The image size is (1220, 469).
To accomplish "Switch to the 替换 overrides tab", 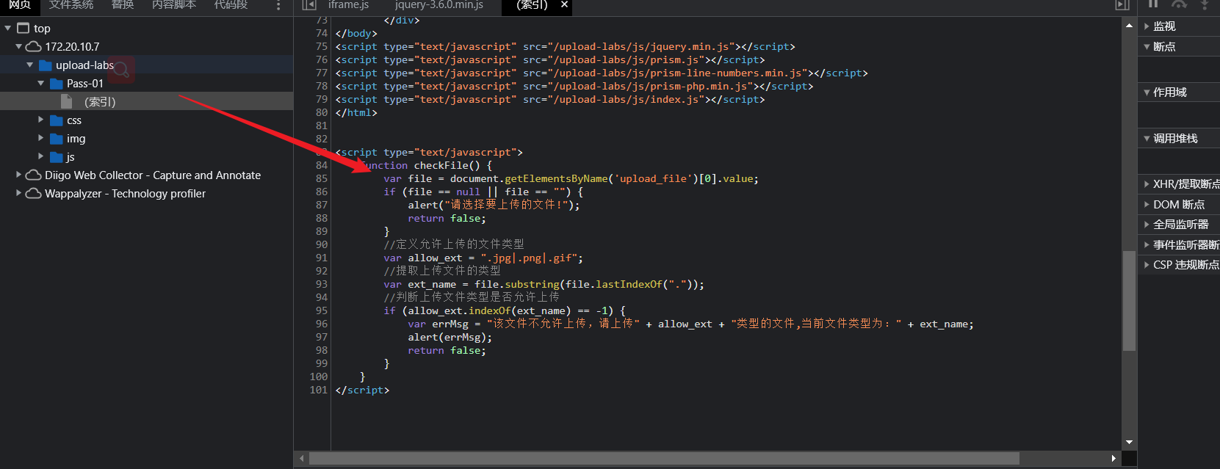I will point(123,4).
